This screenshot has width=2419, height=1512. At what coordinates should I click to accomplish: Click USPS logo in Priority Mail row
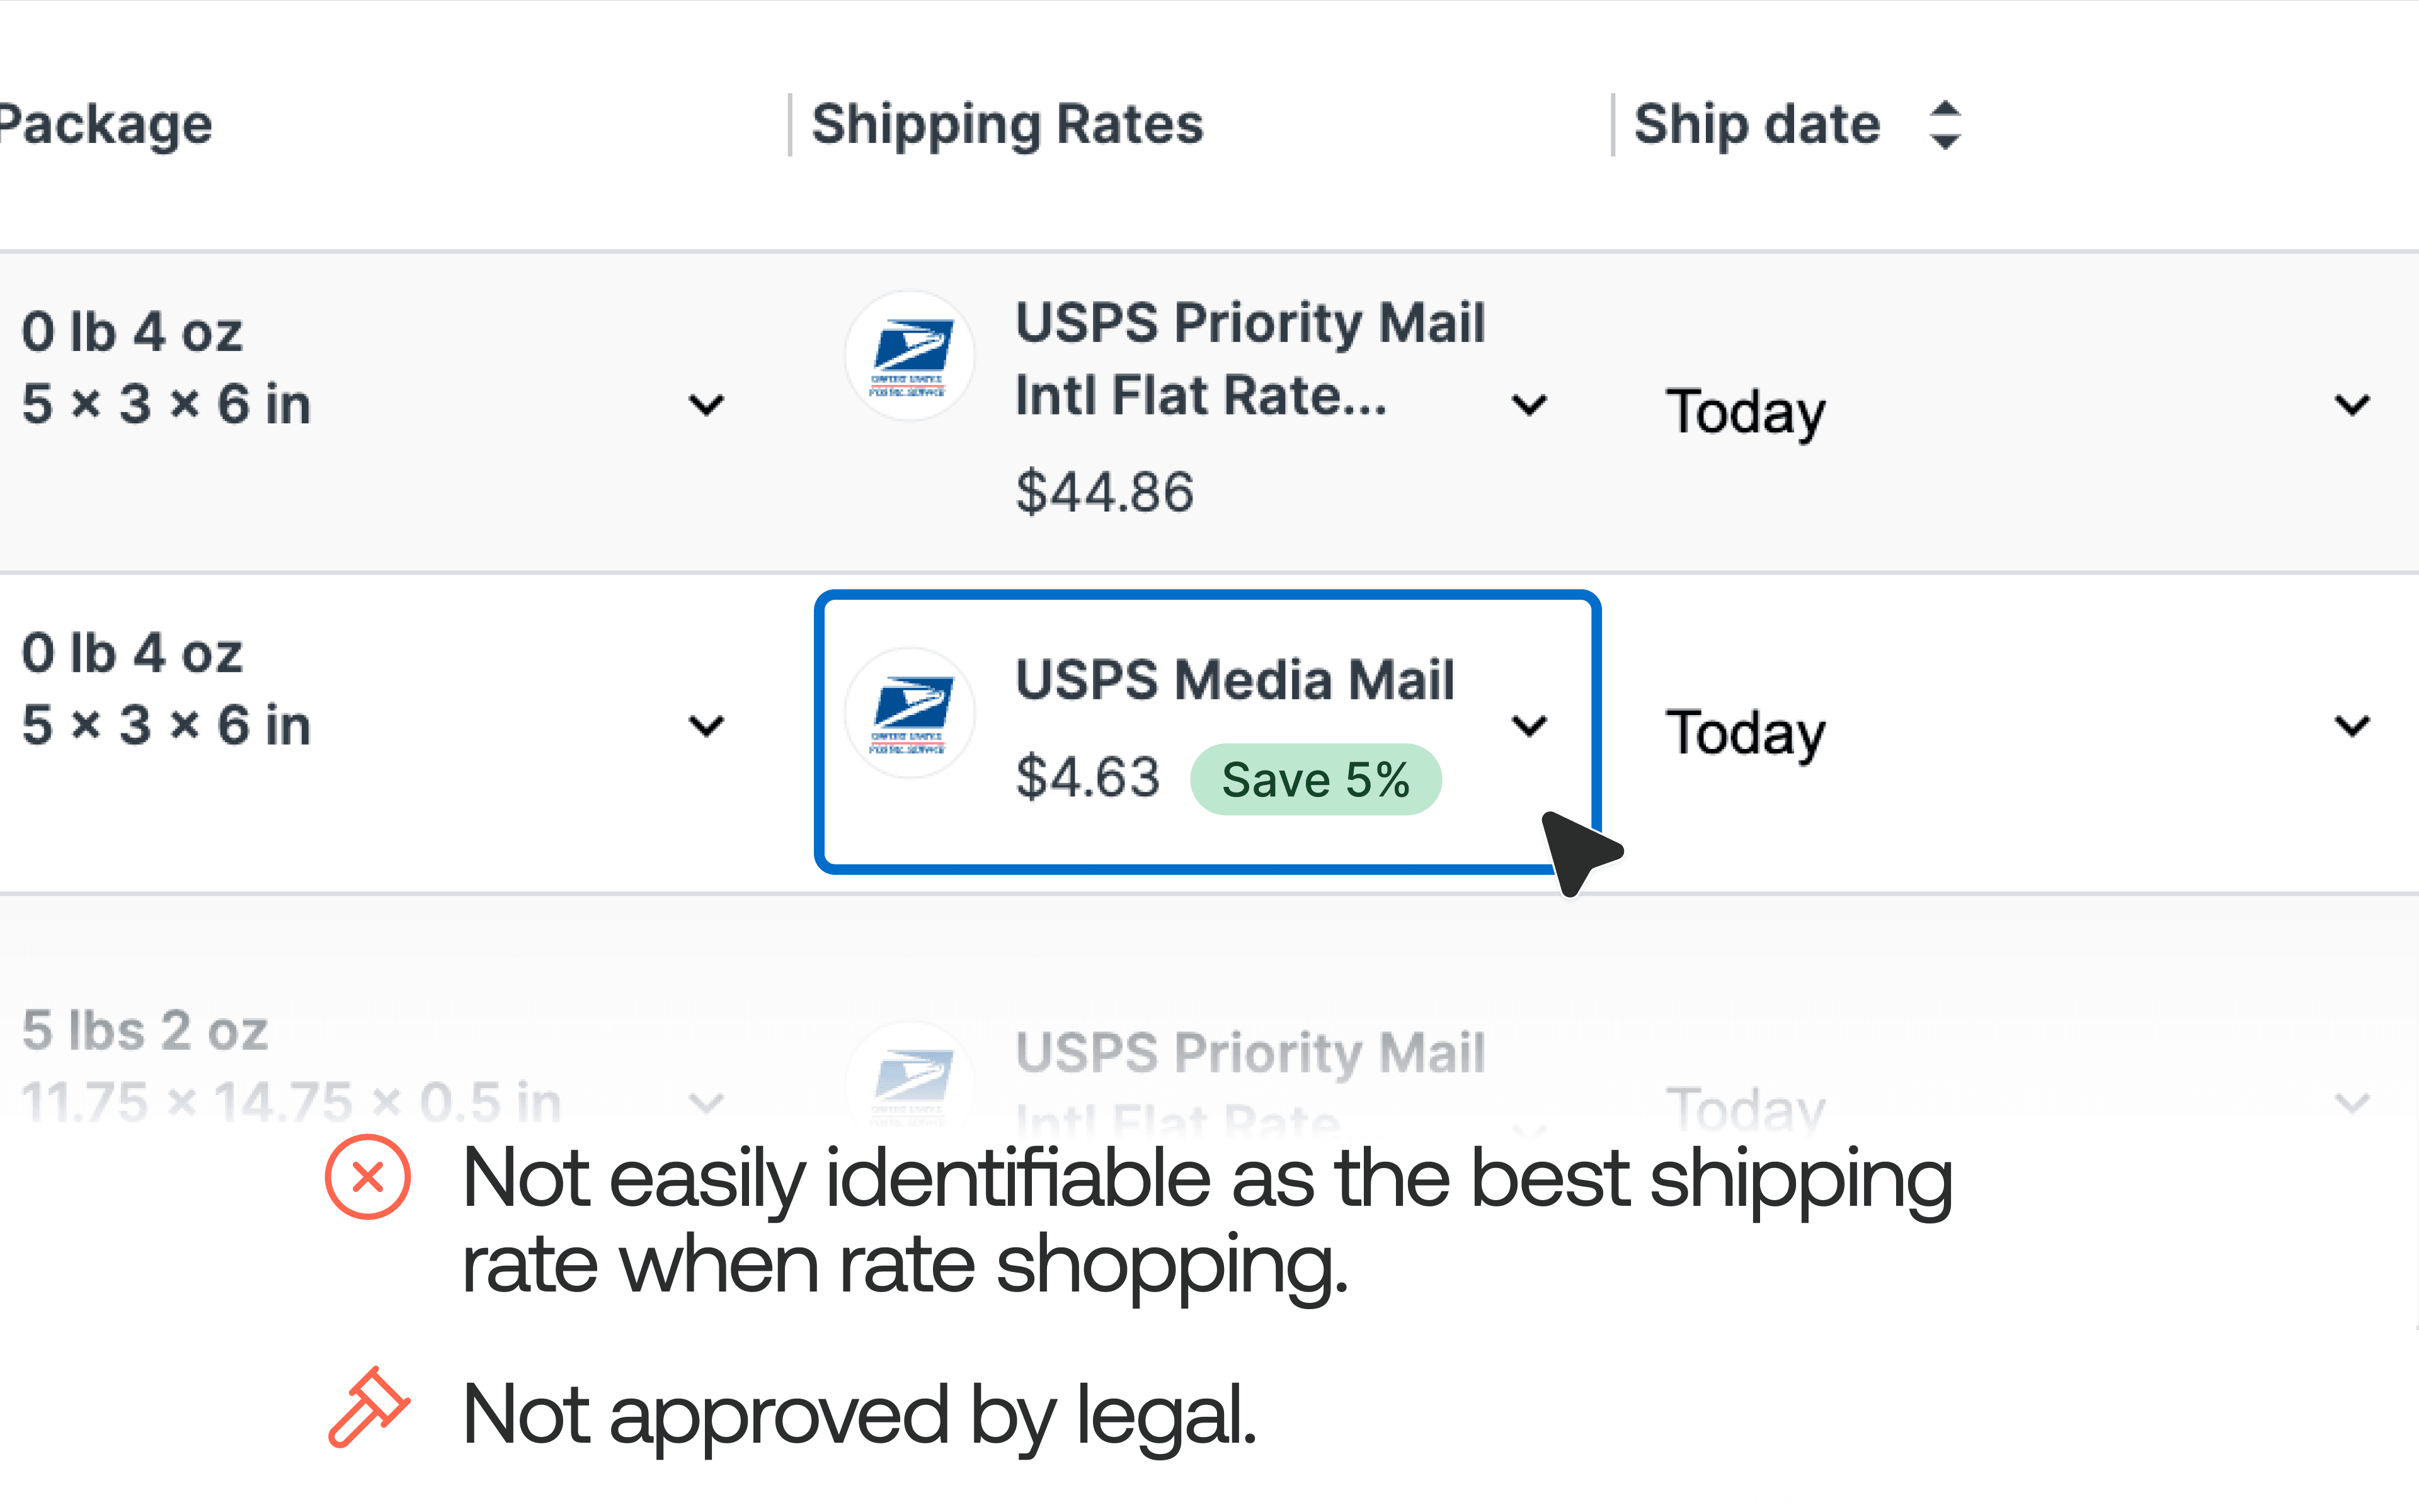[910, 356]
